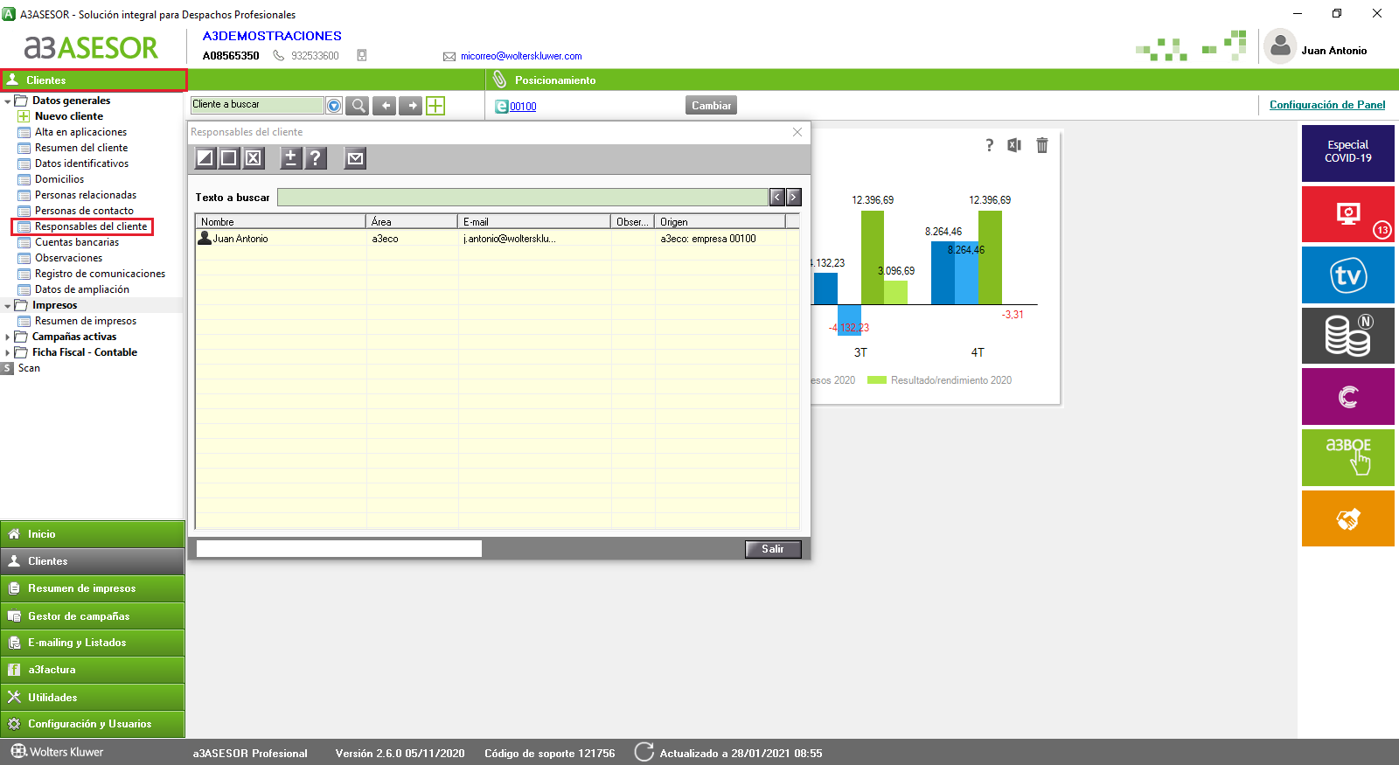Click the chart panel help question mark
The image size is (1399, 765).
pyautogui.click(x=990, y=145)
